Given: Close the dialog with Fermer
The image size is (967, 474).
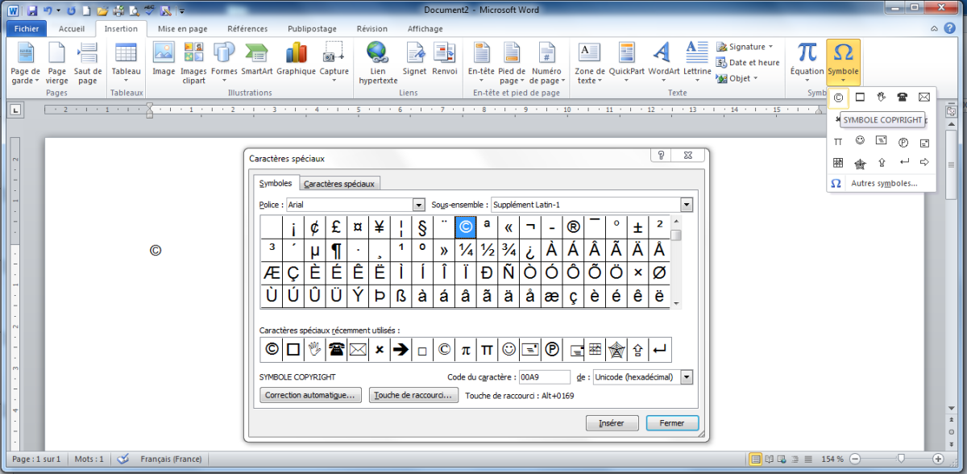Looking at the screenshot, I should pos(672,422).
